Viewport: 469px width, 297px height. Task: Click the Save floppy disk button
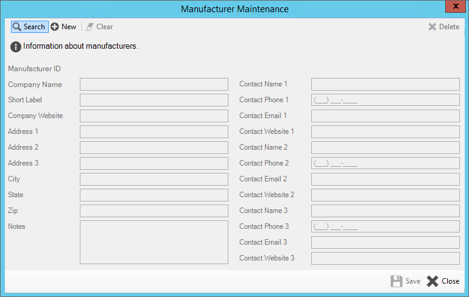point(406,281)
